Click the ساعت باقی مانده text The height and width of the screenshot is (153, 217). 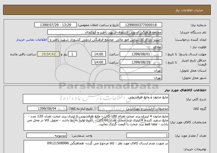tap(23, 54)
